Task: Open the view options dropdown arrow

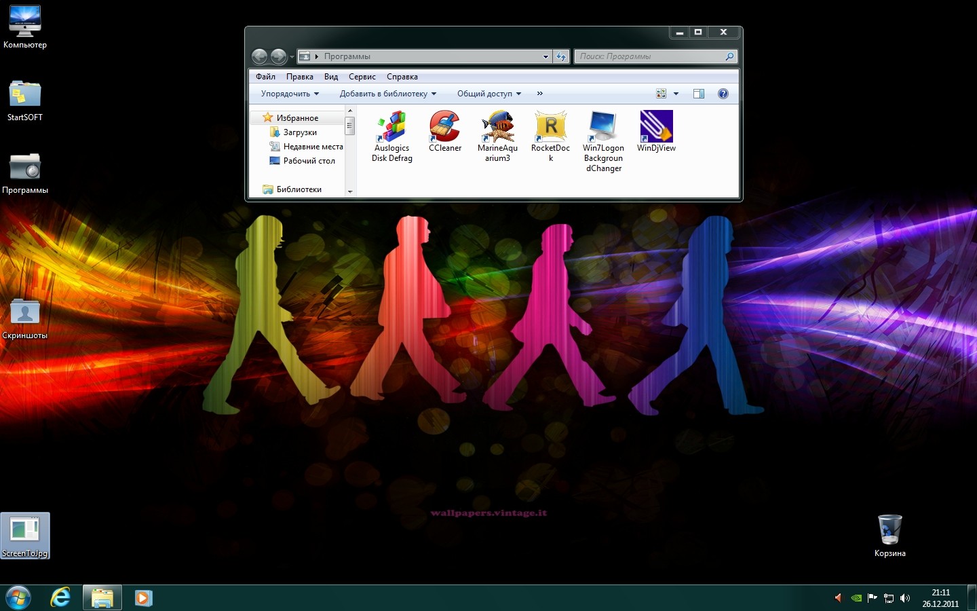Action: 676,94
